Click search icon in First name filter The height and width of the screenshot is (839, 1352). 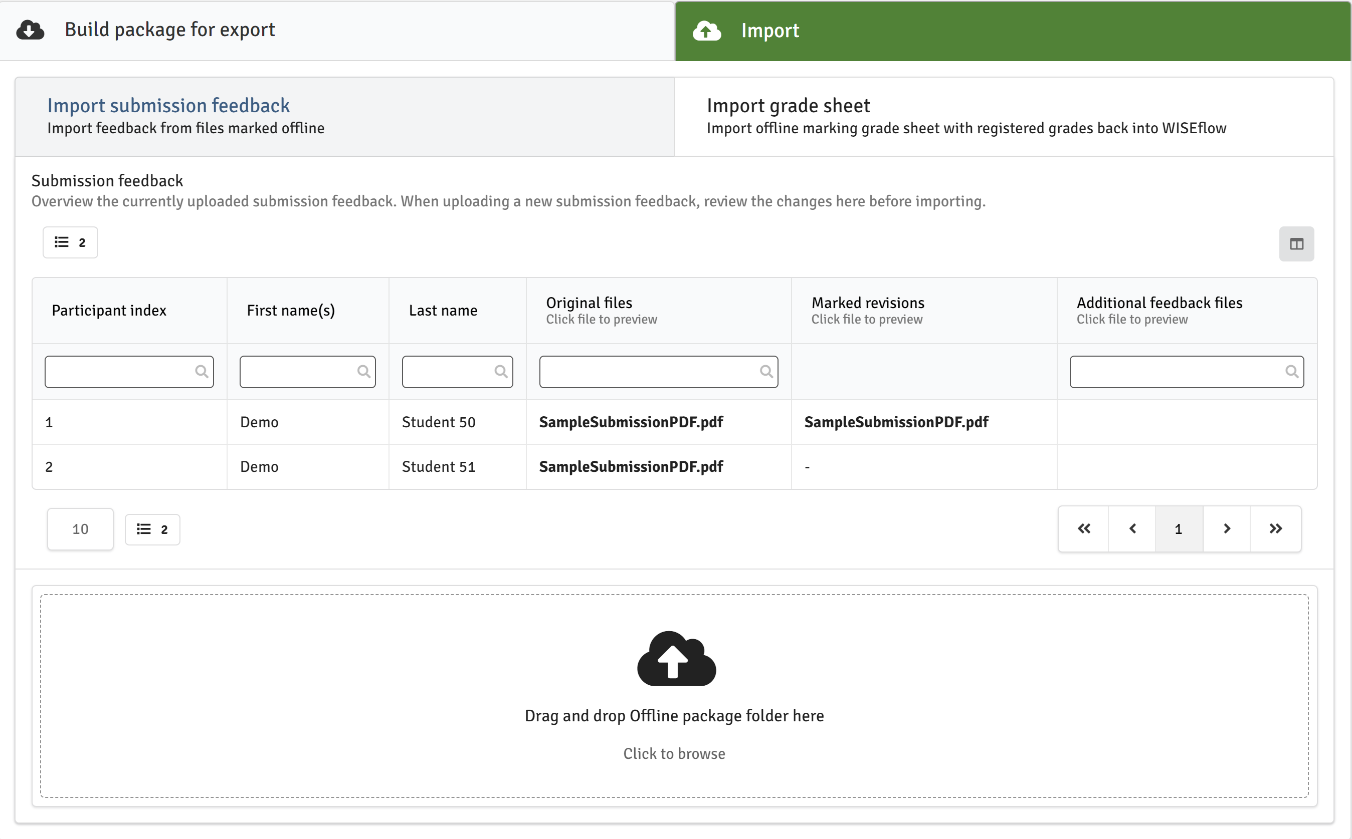click(363, 372)
